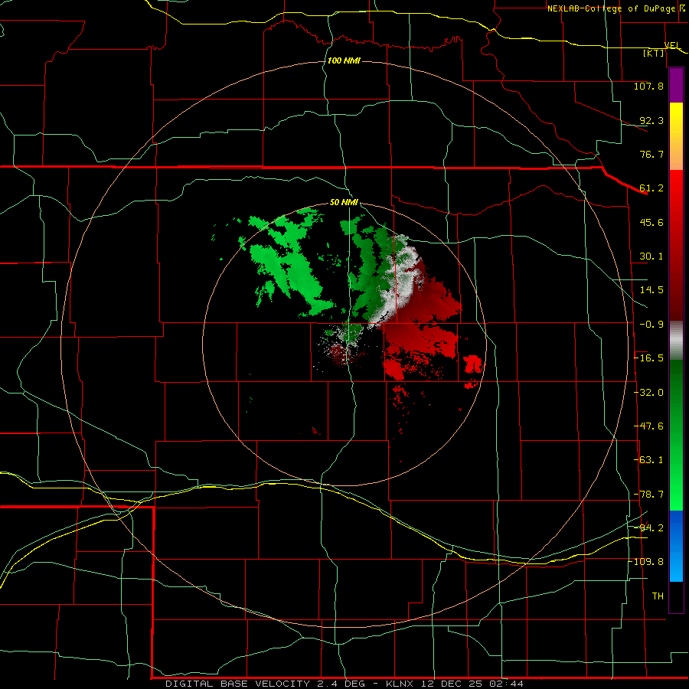Select the -0.9 value on the velocity scale

651,325
